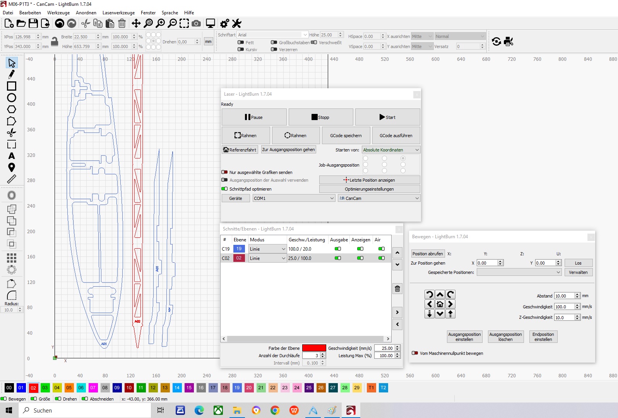Toggle Schnittpfad optimieren switch
Screen dimensions: 618x418
click(224, 189)
